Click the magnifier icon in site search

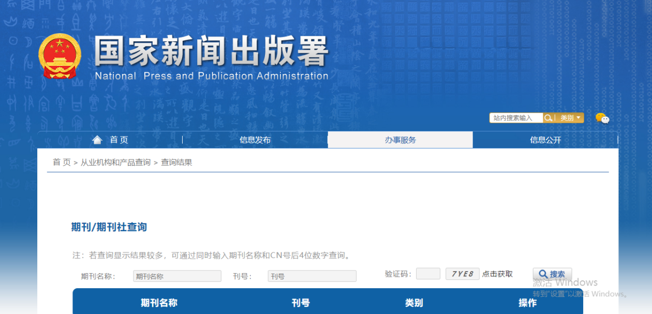pos(547,118)
